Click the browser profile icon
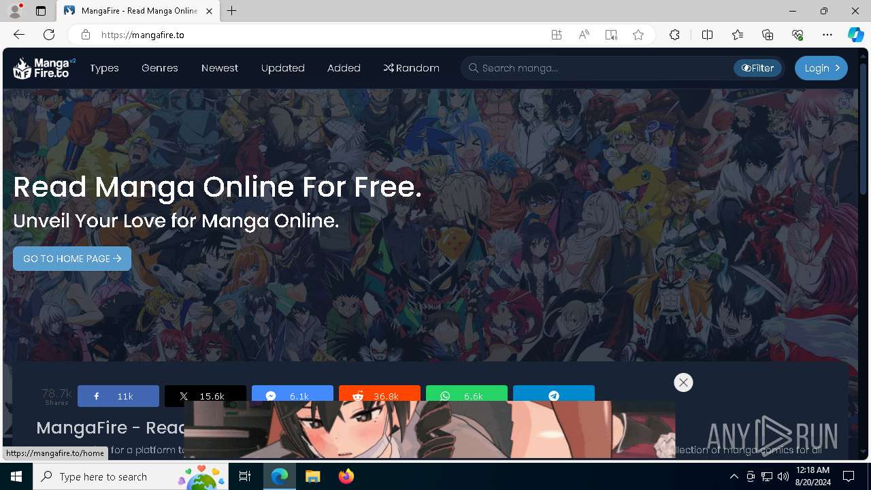 15,11
